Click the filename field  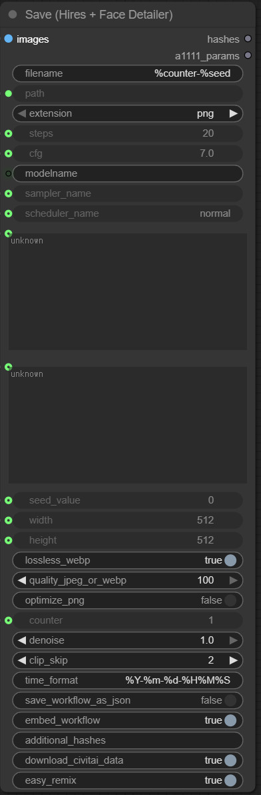click(127, 73)
